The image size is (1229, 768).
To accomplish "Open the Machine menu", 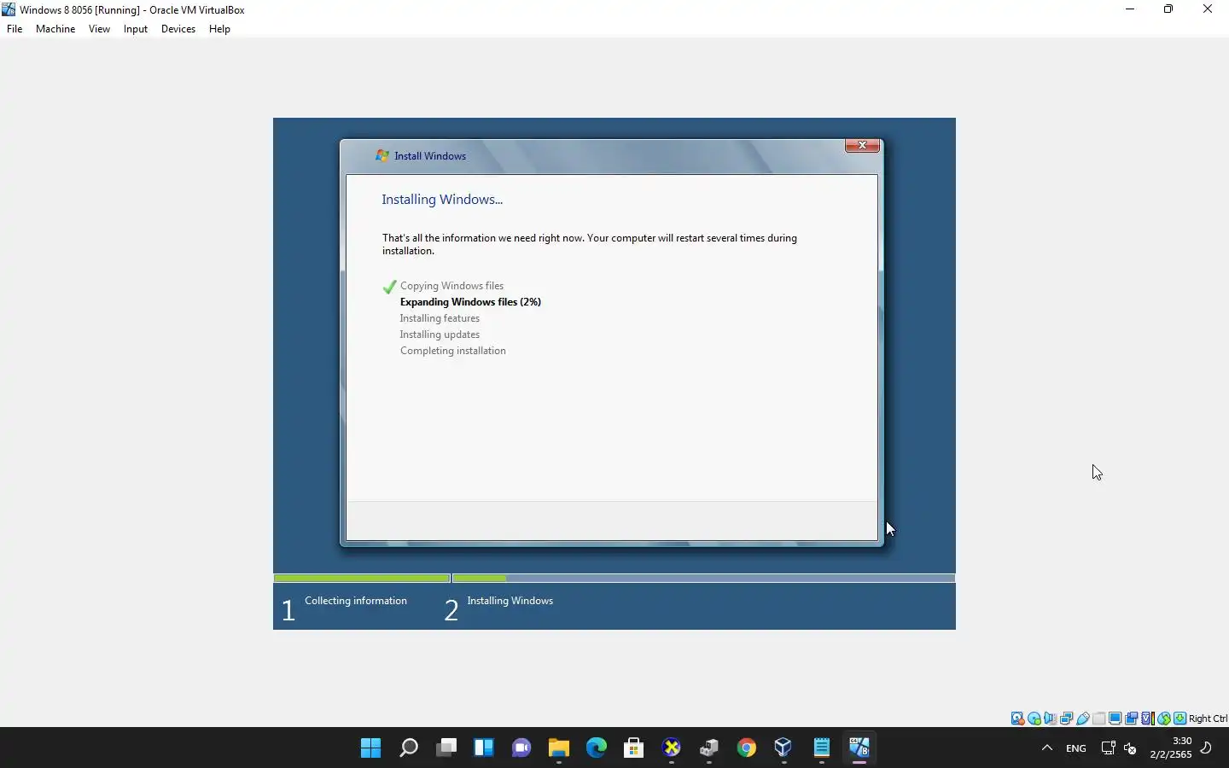I will [x=55, y=29].
